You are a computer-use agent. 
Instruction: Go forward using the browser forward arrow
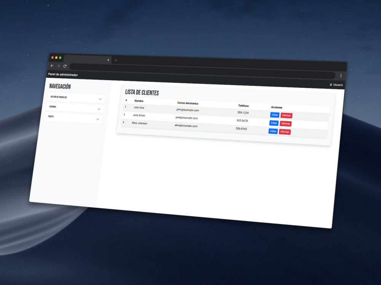(58, 66)
